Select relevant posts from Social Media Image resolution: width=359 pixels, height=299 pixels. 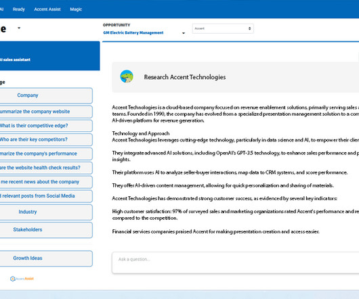(46, 196)
